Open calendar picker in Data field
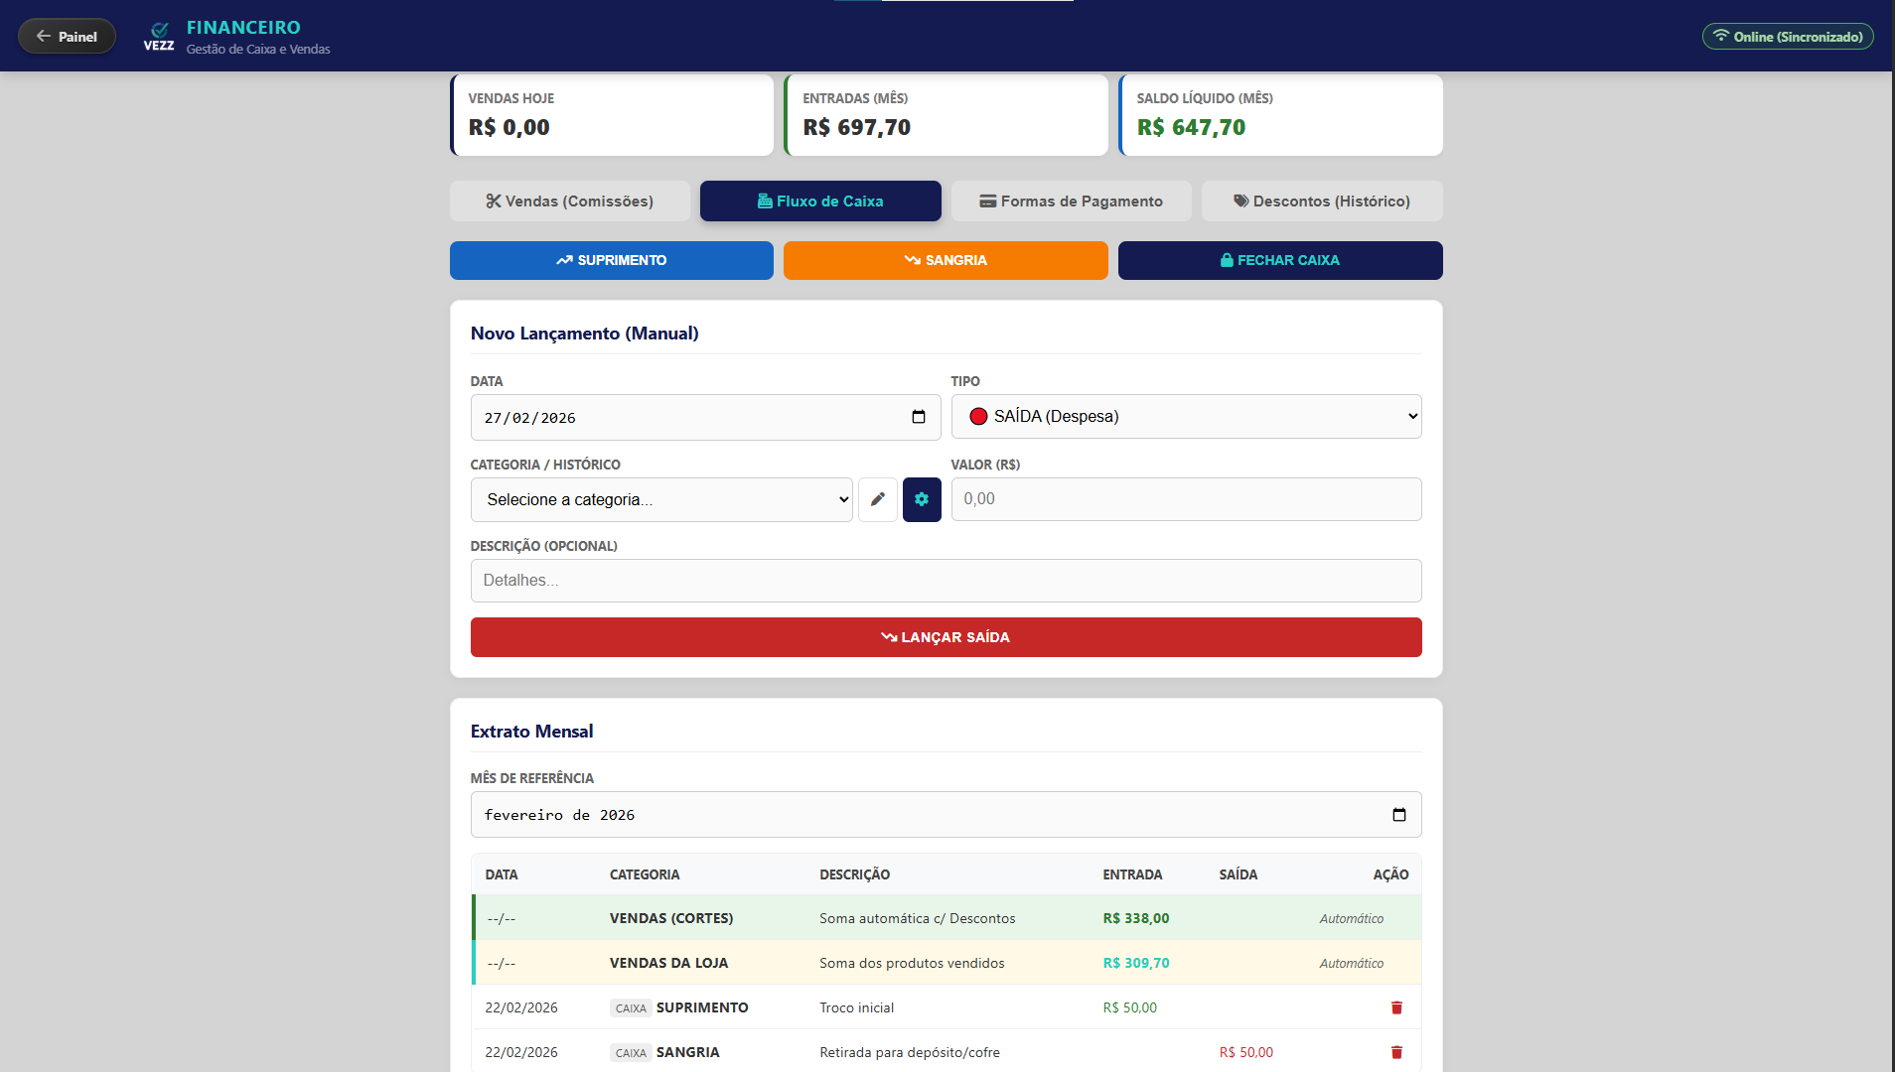Viewport: 1895px width, 1072px height. click(x=919, y=417)
